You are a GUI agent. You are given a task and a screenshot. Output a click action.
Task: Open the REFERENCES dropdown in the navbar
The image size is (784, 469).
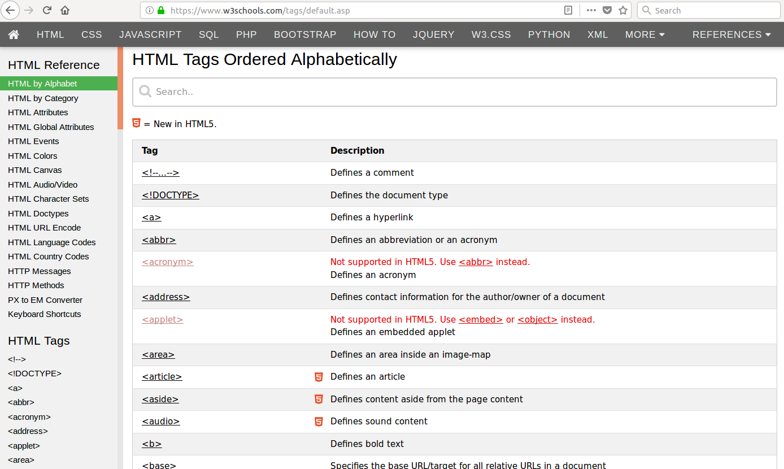731,34
